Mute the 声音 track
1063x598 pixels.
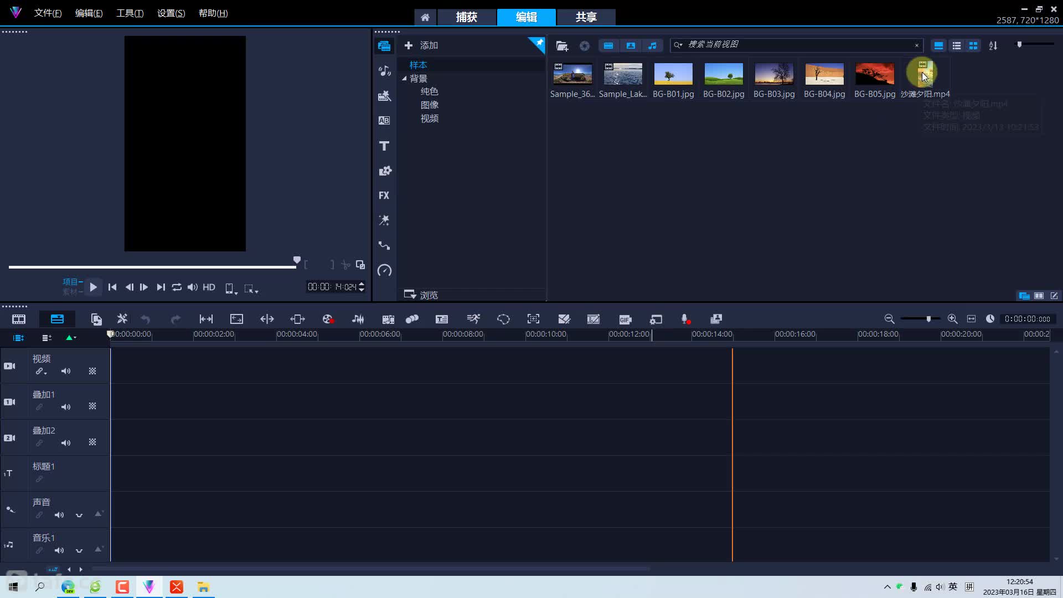click(x=59, y=515)
